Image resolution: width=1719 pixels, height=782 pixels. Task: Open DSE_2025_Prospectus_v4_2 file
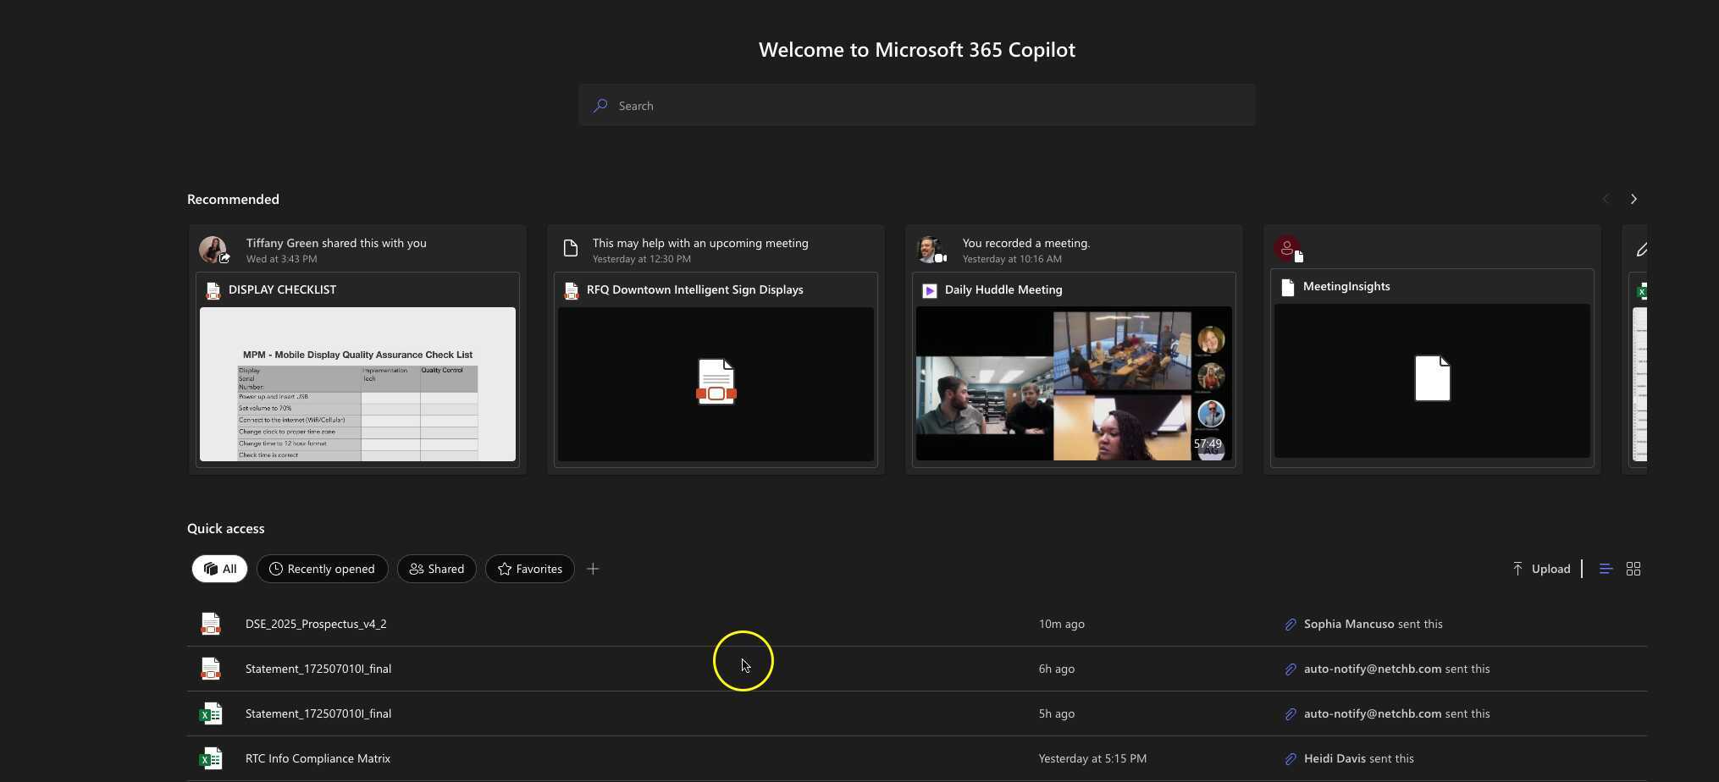coord(316,624)
